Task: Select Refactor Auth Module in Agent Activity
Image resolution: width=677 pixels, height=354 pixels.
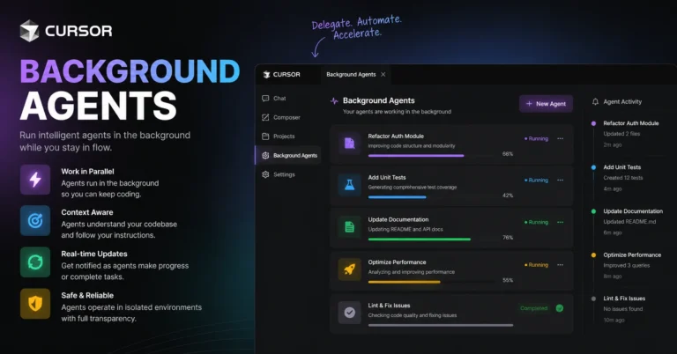Action: pos(631,123)
